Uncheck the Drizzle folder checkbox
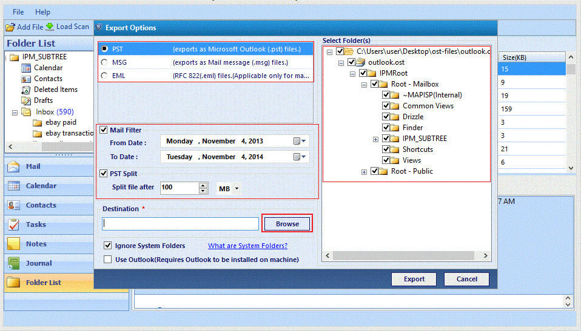Screen dimensions: 581x331 (x=386, y=117)
